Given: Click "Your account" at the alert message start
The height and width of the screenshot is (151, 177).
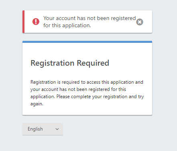Looking at the screenshot, I should [x=59, y=18].
